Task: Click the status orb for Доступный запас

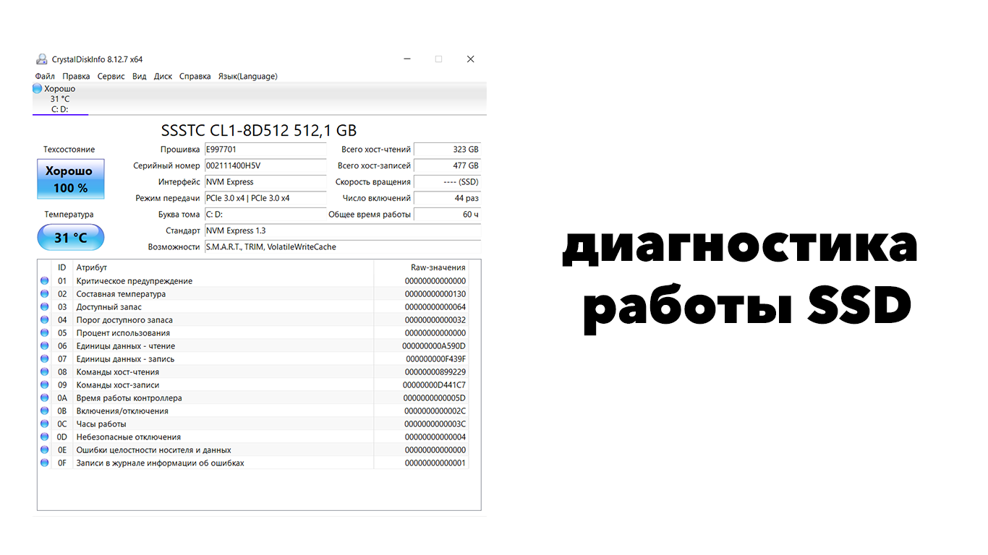Action: coord(45,306)
